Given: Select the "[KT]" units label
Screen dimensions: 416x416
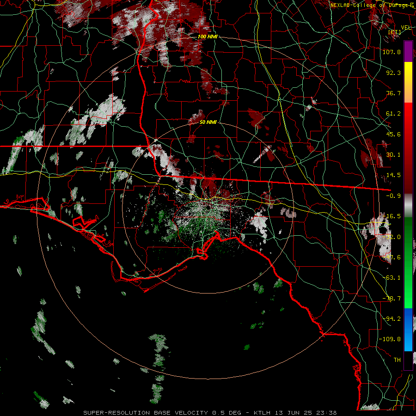Looking at the screenshot, I should (394, 32).
